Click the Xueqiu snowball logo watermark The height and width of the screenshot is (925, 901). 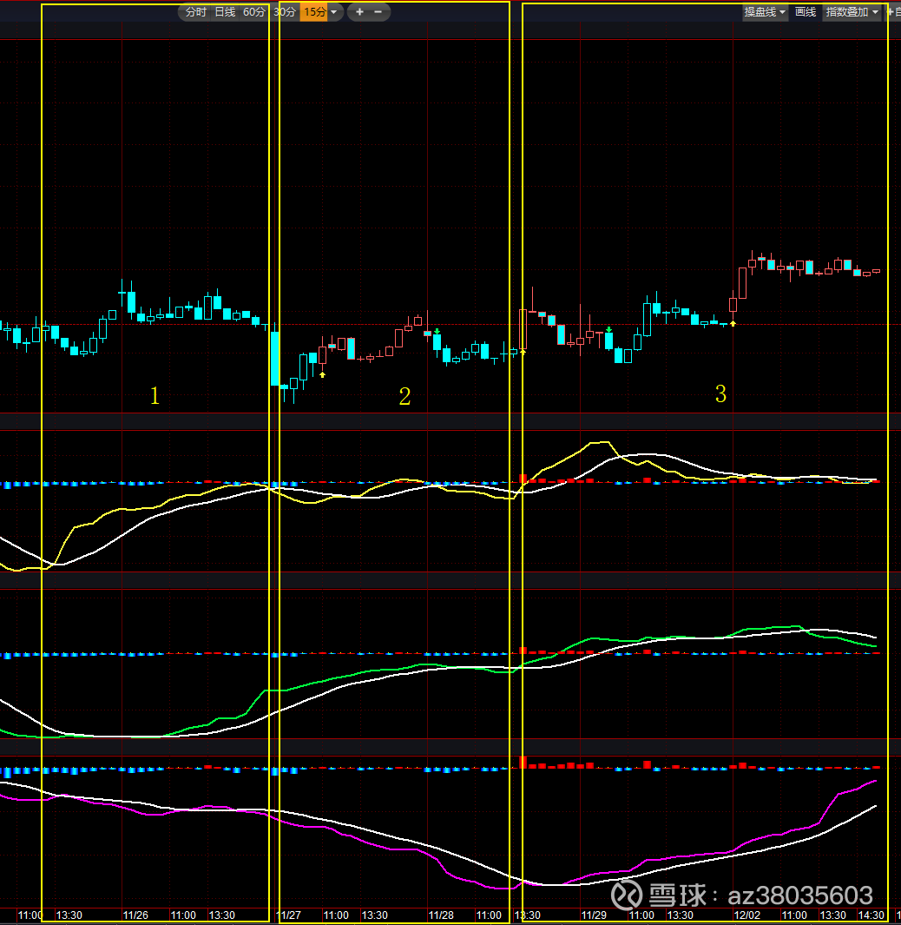(x=628, y=894)
